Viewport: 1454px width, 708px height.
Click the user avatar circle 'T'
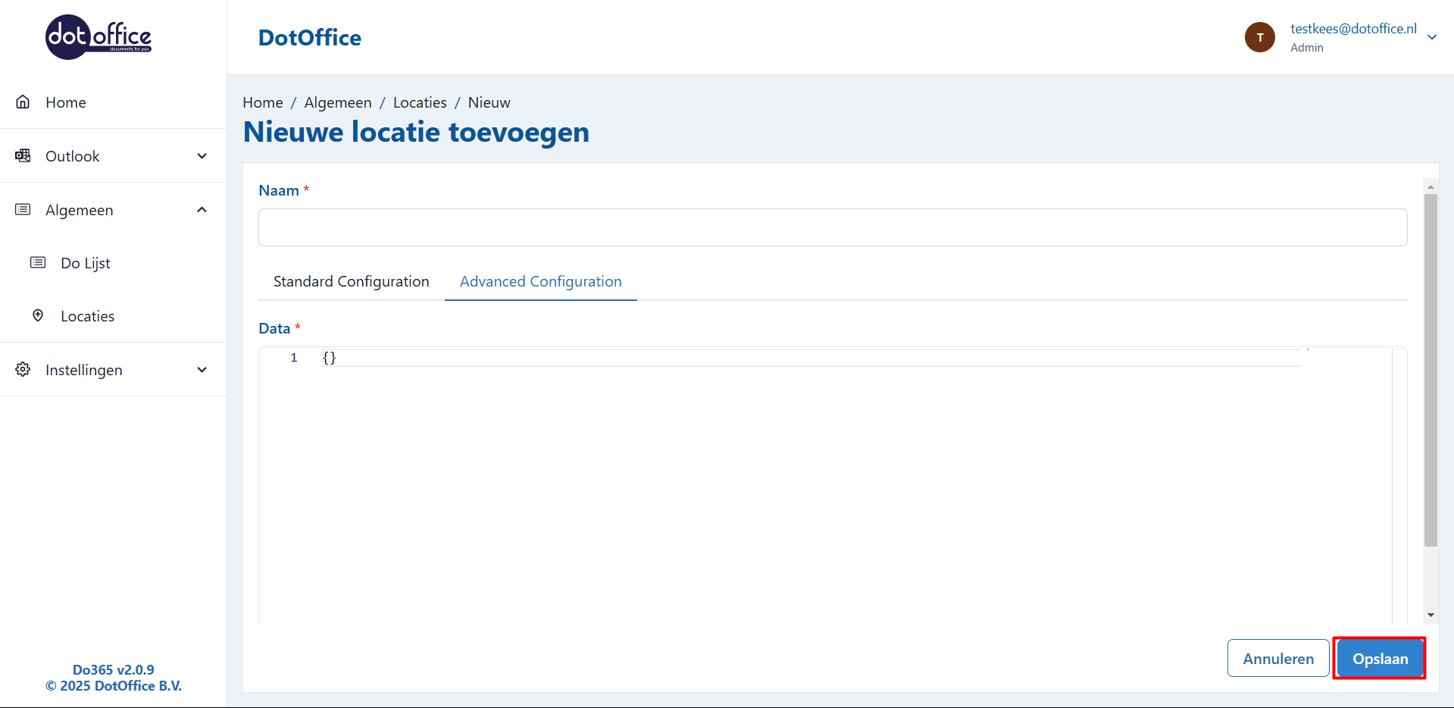[x=1259, y=37]
